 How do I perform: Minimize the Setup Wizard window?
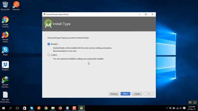click(139, 14)
